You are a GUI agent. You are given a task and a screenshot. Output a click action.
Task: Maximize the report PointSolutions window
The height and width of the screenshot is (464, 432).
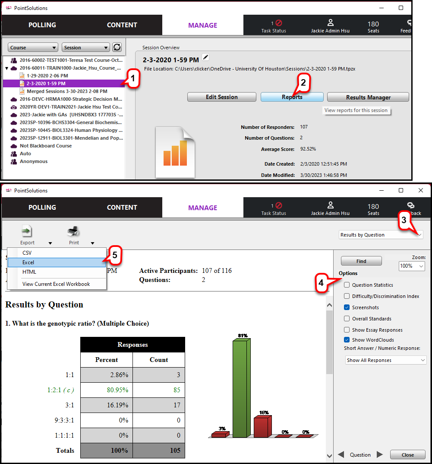400,190
